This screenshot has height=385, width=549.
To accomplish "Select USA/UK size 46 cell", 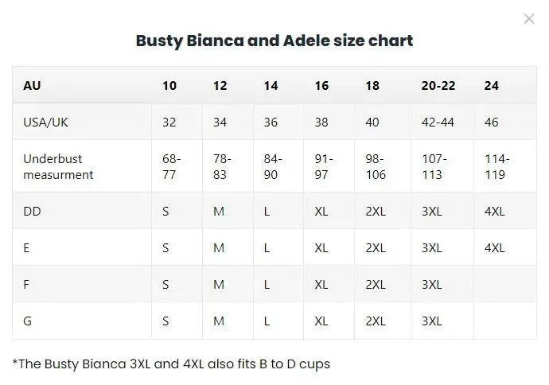I will click(492, 122).
